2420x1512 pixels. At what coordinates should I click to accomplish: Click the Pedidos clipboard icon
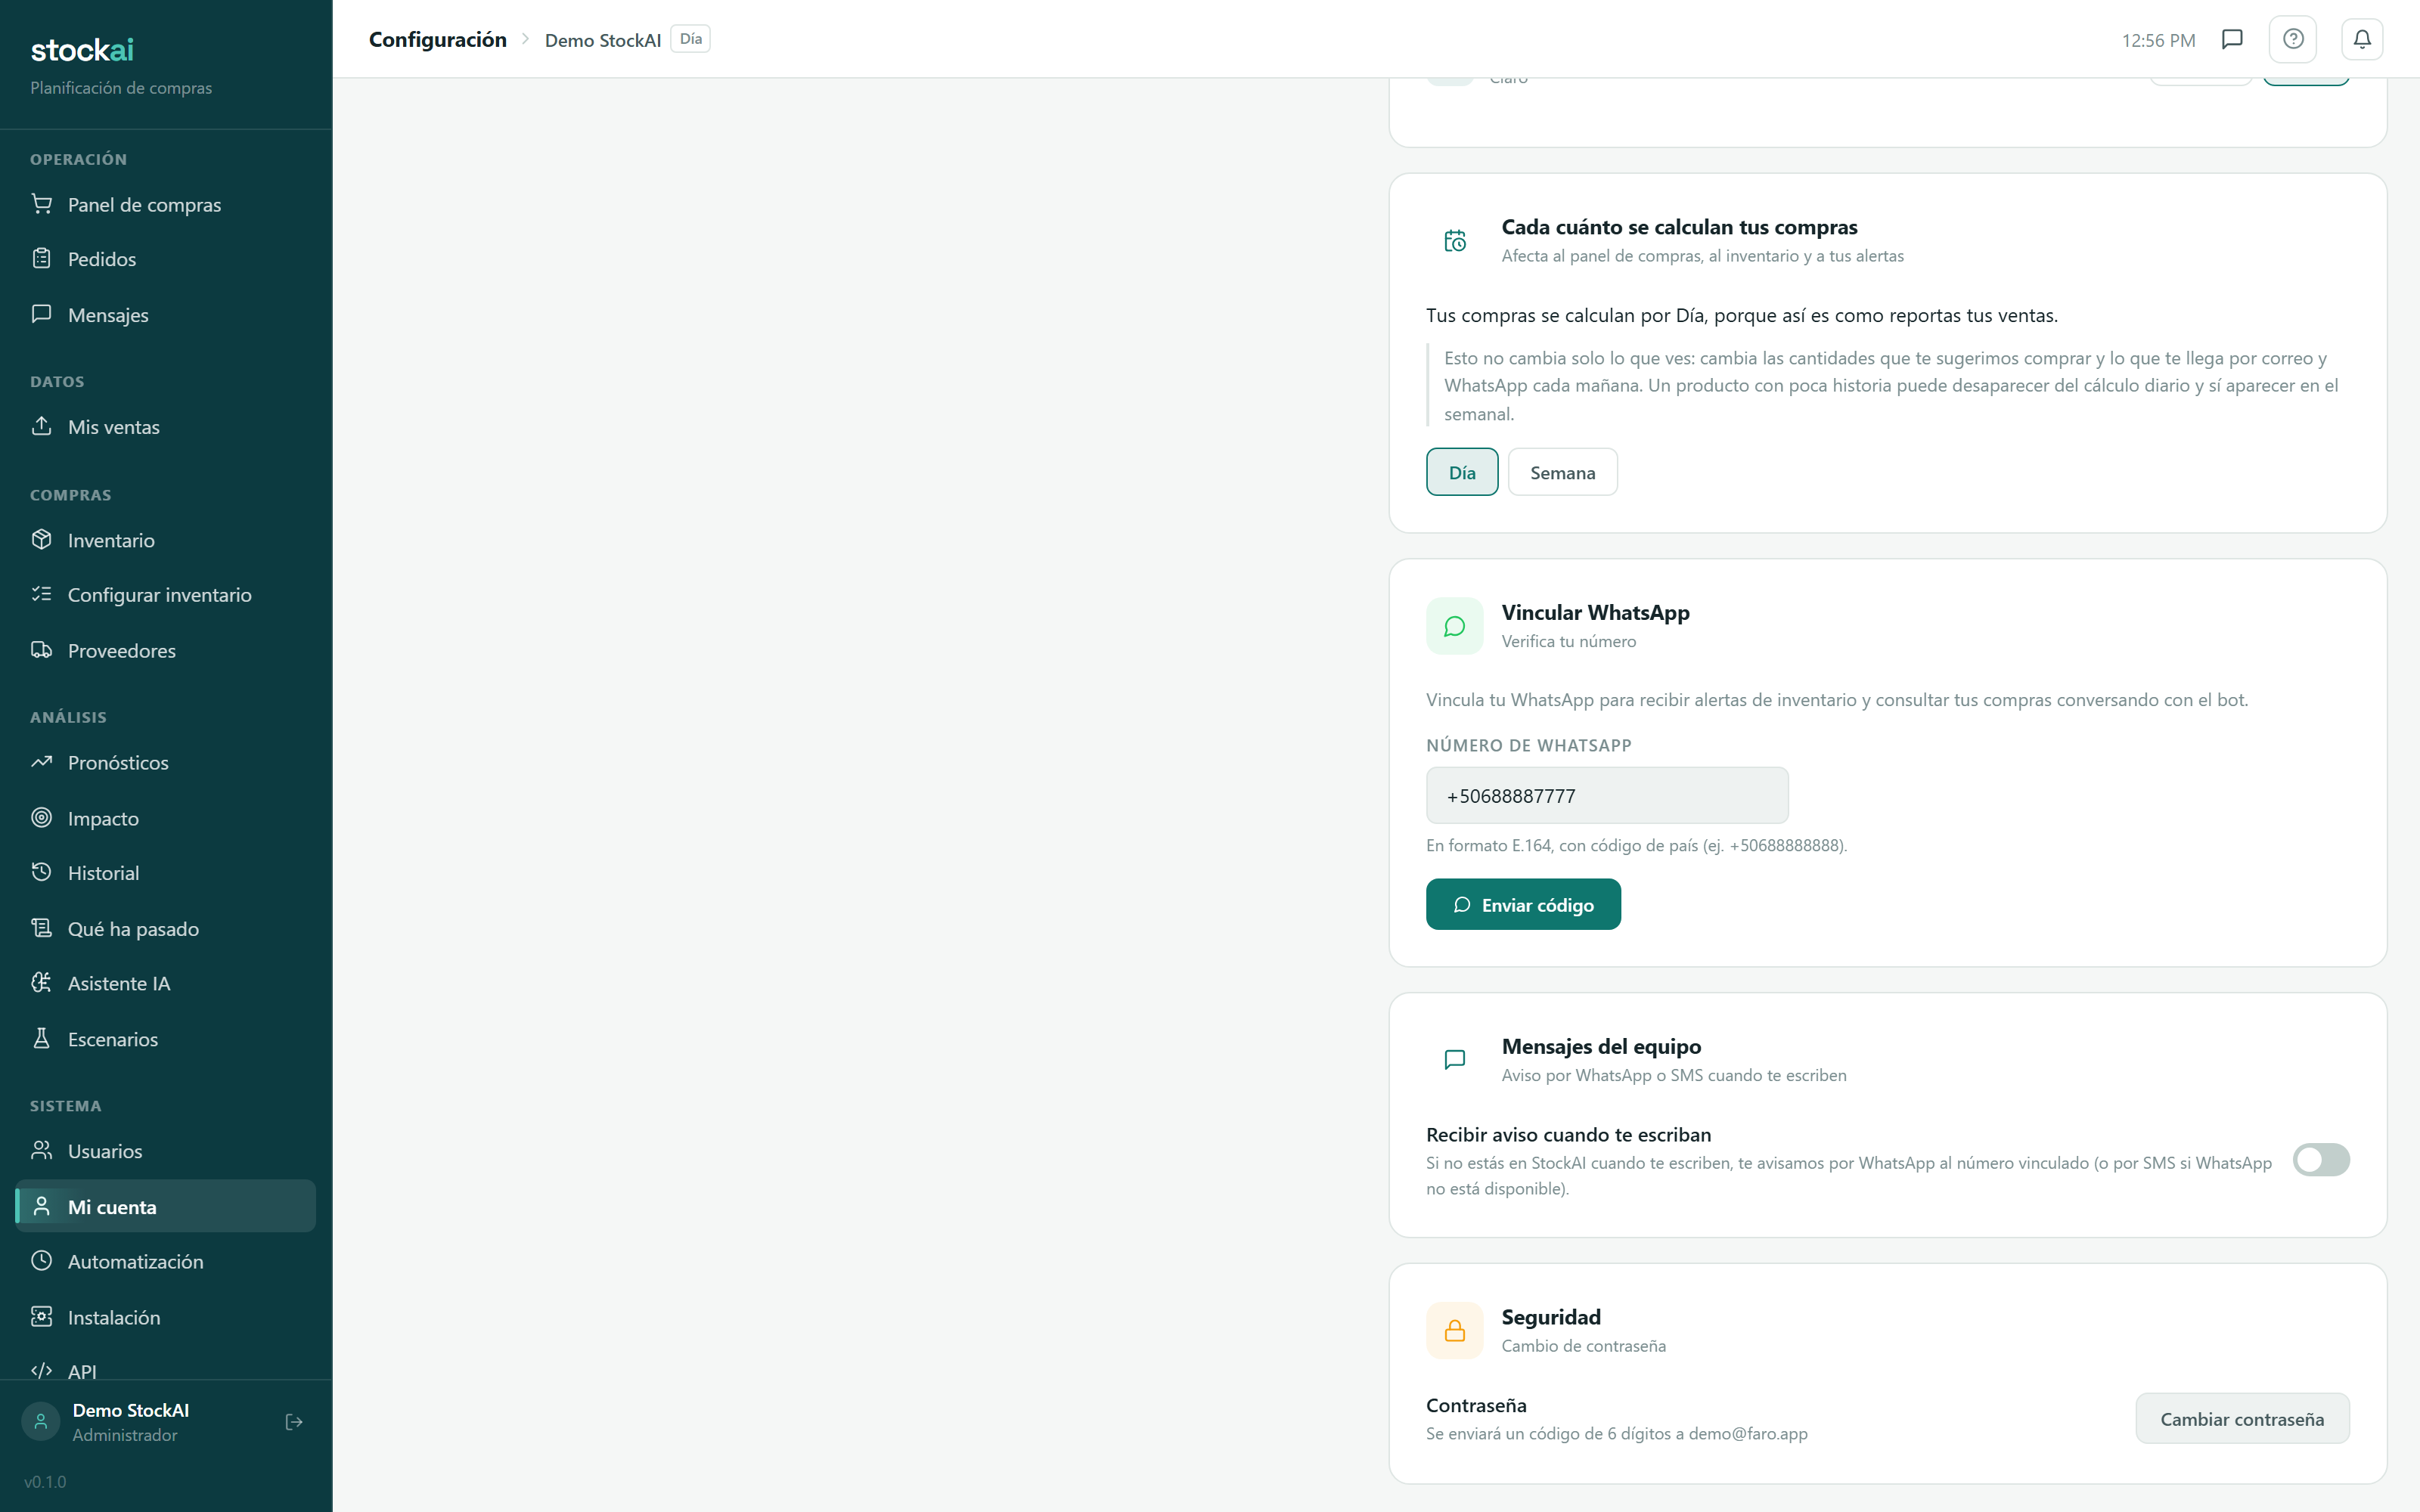tap(41, 259)
